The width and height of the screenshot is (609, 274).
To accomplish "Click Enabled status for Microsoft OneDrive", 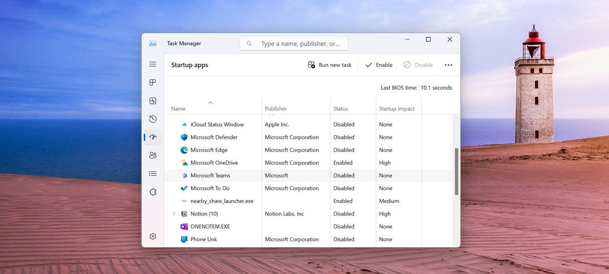I will click(x=343, y=163).
